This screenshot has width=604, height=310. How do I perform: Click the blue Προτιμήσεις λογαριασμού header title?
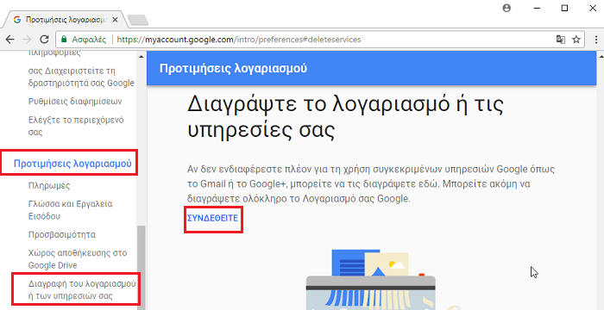(233, 69)
